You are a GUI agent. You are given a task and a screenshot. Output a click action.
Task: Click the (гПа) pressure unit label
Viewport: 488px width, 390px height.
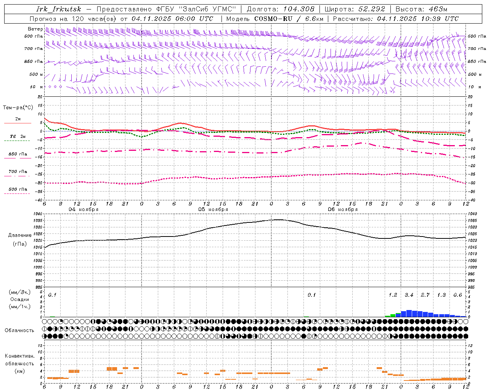(x=19, y=244)
